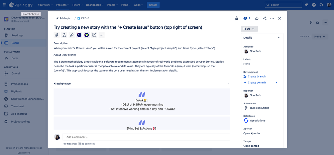Click the blue Create button
The height and width of the screenshot is (155, 334).
[153, 5]
